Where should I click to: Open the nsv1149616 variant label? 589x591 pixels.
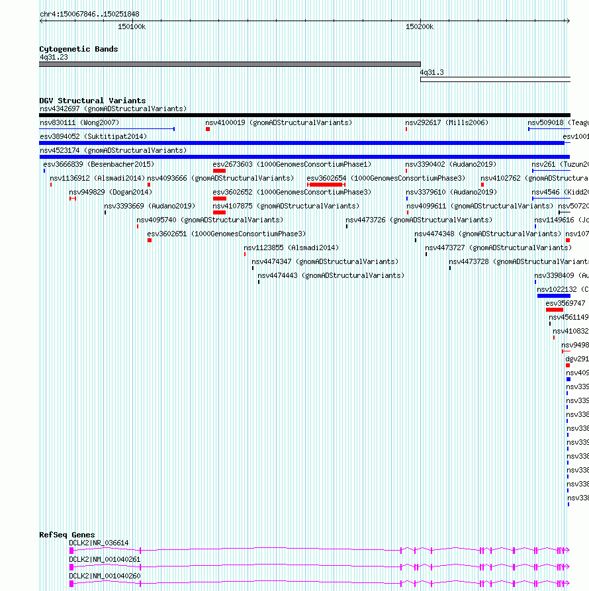(x=561, y=220)
